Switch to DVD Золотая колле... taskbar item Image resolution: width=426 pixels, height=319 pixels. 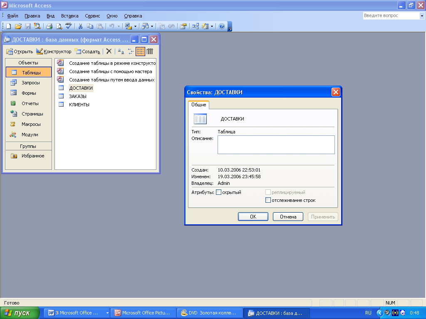tap(210, 313)
